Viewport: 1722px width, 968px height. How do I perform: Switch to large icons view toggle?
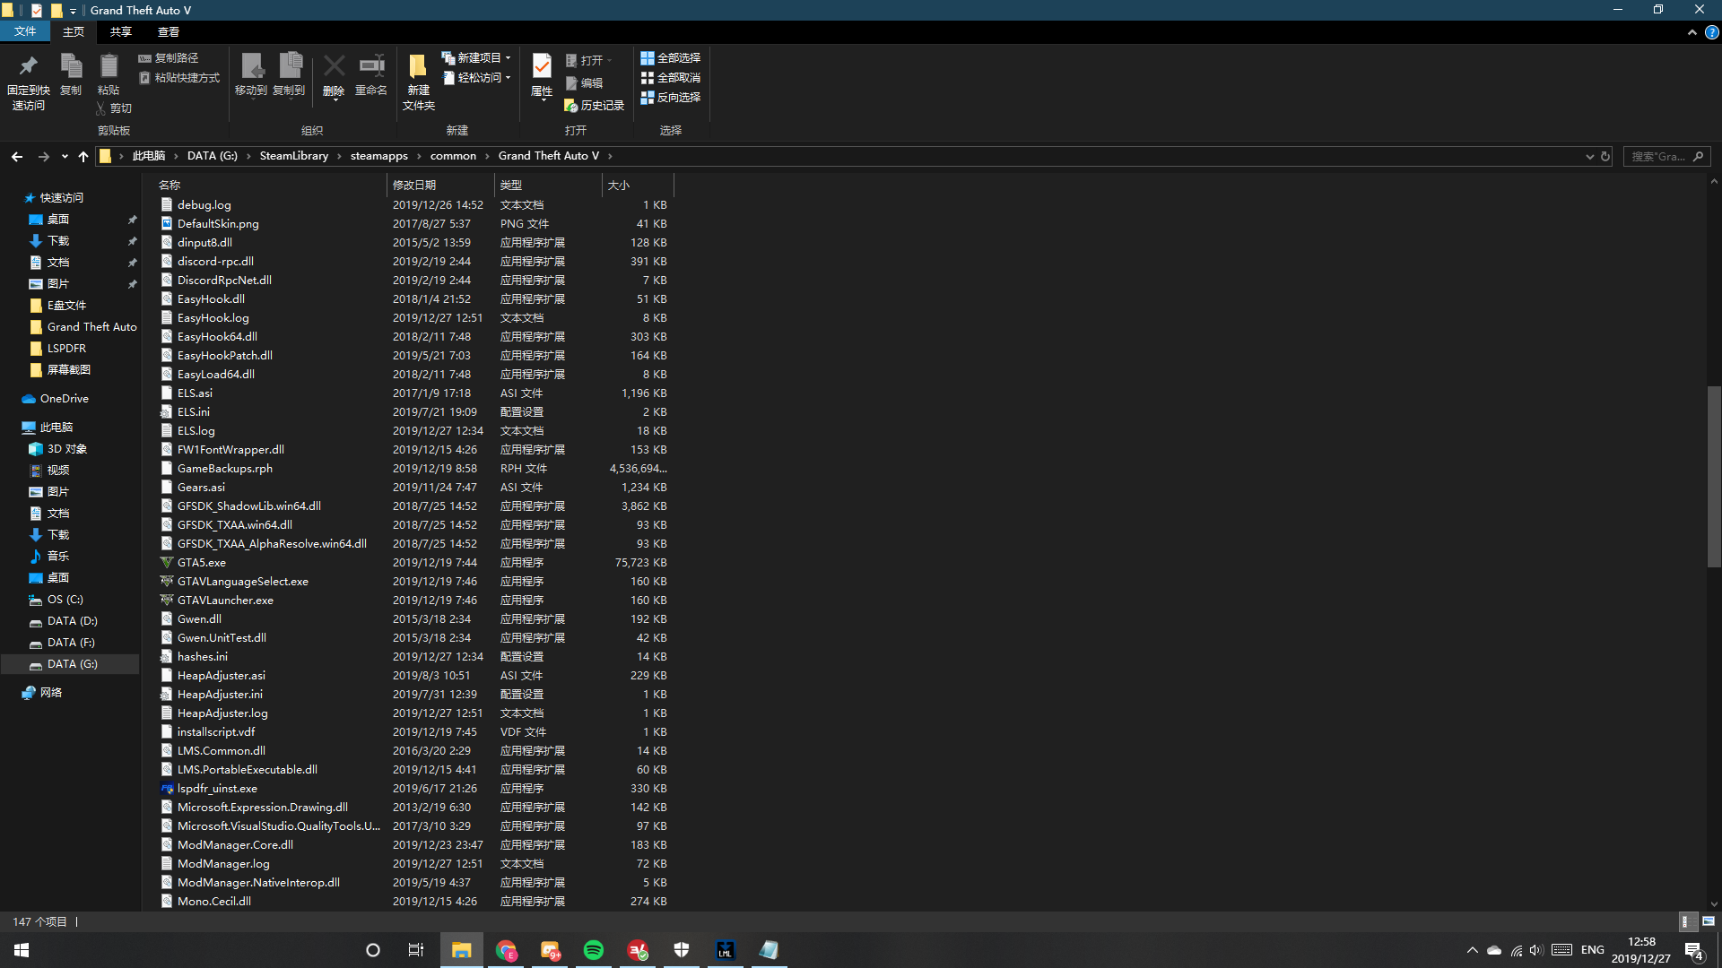tap(1708, 921)
